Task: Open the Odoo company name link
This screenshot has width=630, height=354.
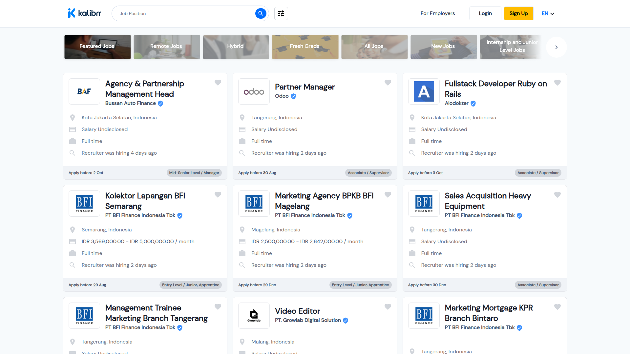Action: 282,96
